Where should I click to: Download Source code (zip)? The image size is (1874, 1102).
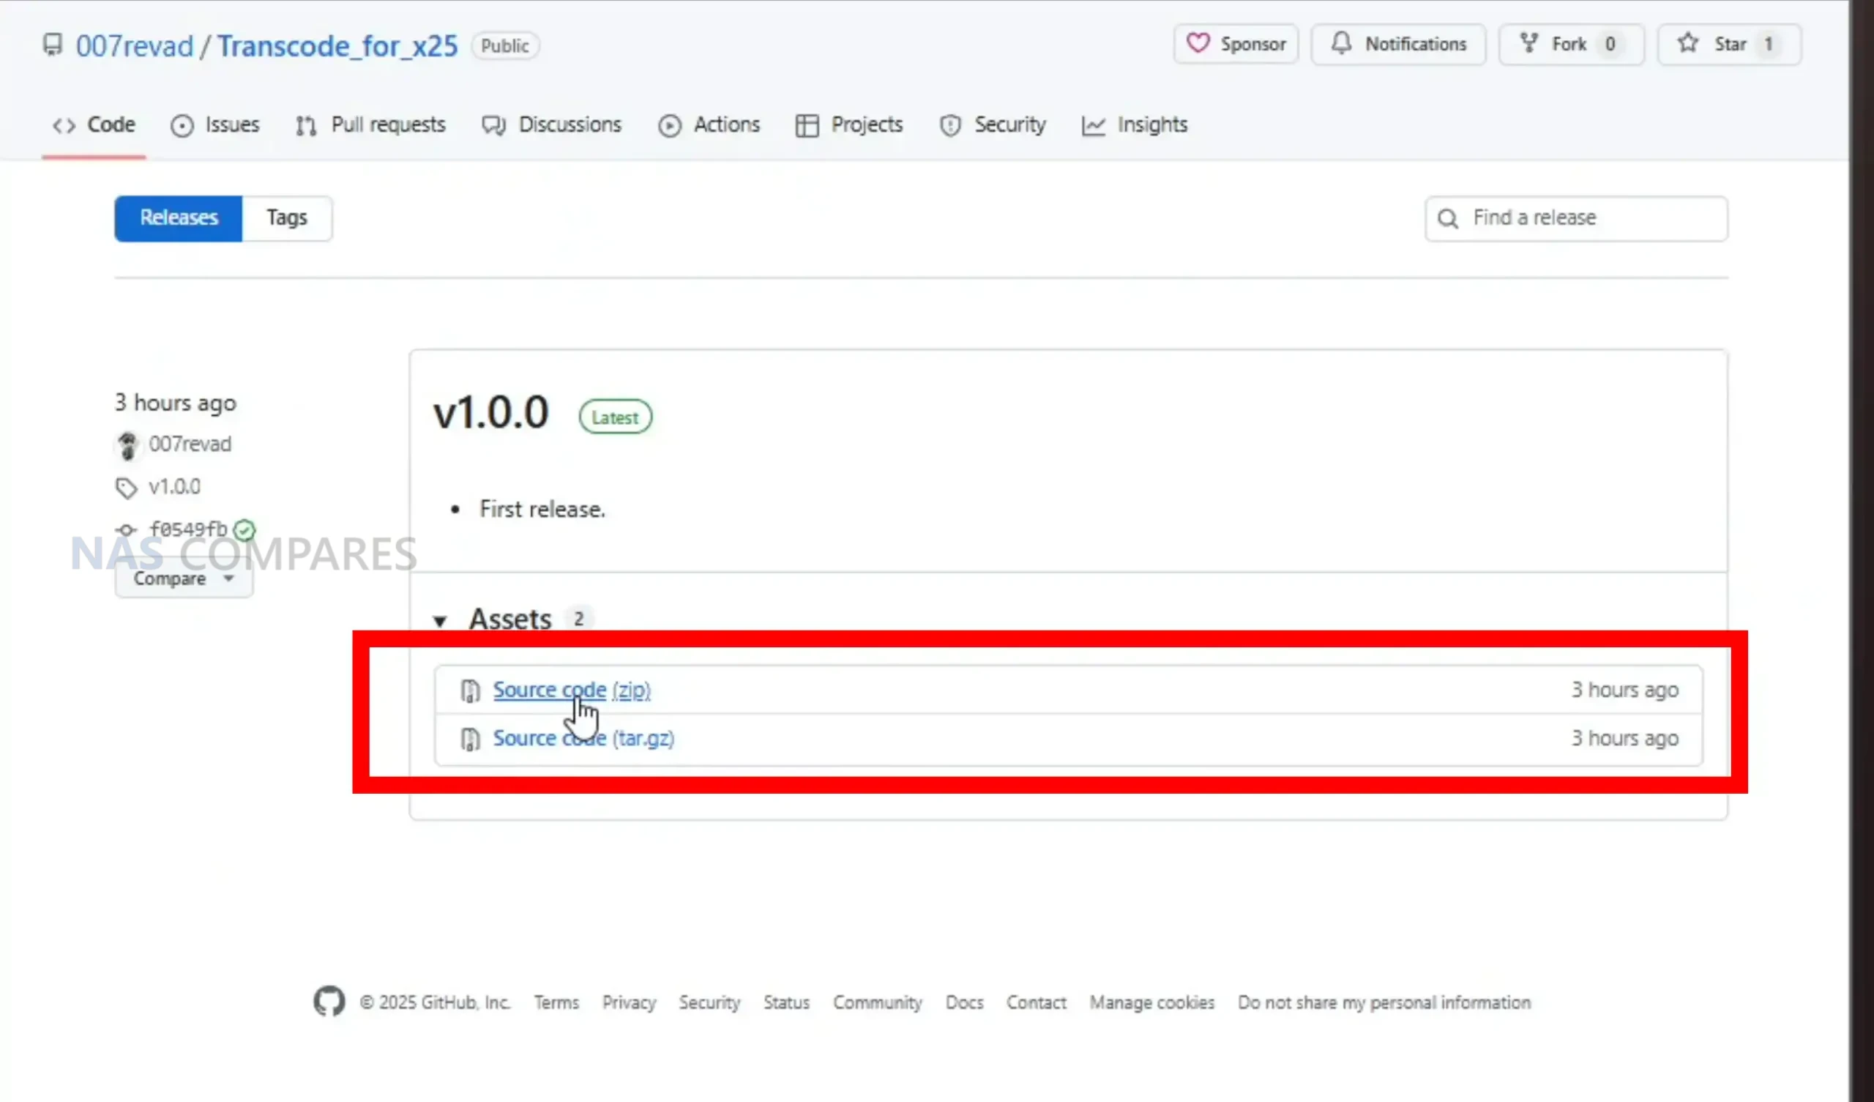point(571,690)
